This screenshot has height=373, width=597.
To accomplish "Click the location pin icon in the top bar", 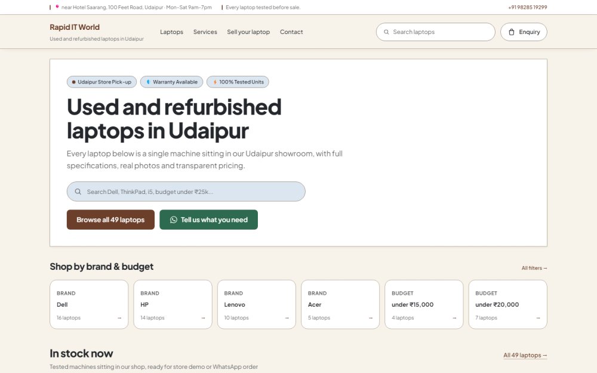I will point(57,7).
